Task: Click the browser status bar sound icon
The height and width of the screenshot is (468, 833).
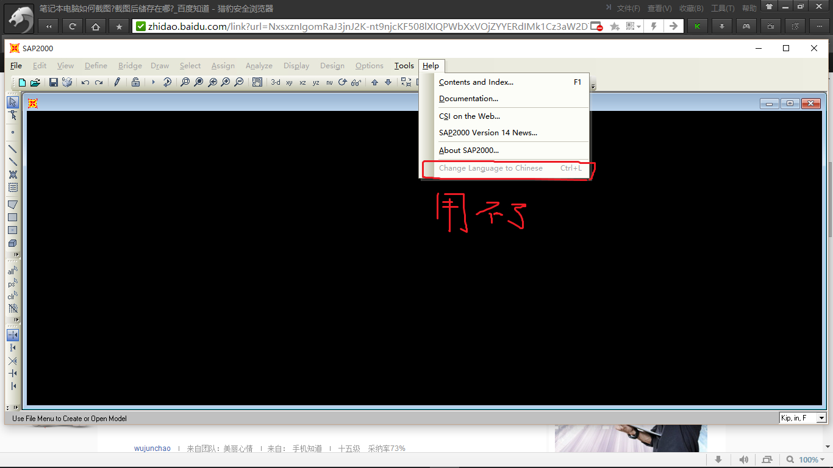Action: [743, 460]
